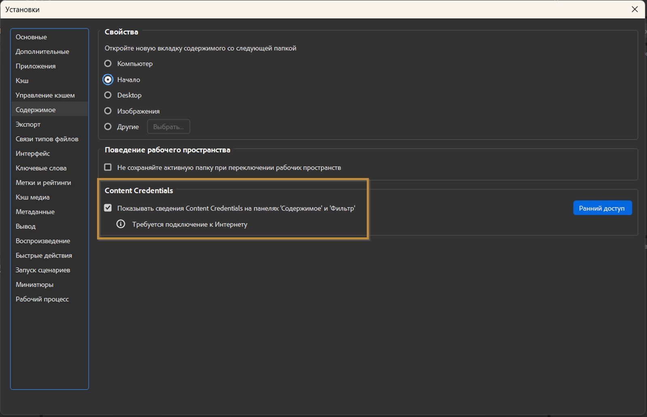Uncheck the Content Credentials display checkbox
647x417 pixels.
(108, 208)
